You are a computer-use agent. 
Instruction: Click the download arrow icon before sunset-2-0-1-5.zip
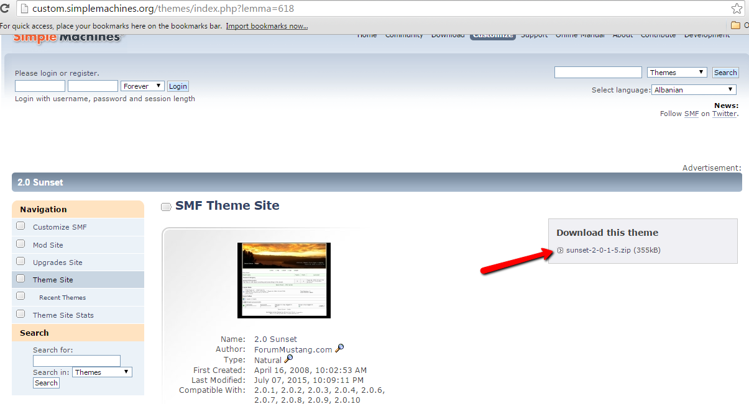click(x=560, y=250)
